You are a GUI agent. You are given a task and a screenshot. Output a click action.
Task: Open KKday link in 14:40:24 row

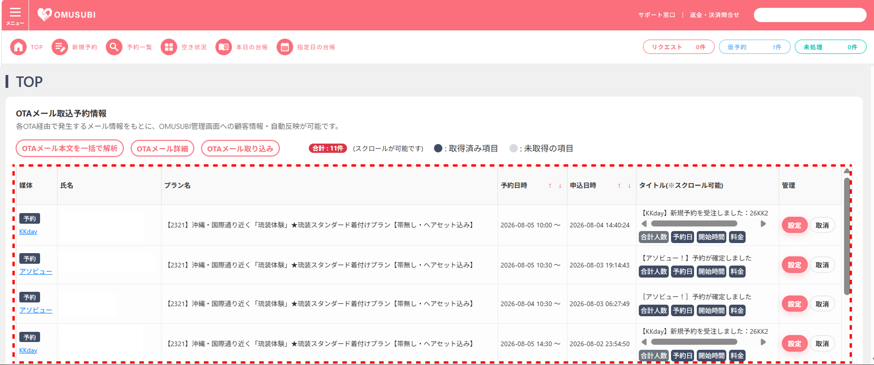click(x=28, y=232)
